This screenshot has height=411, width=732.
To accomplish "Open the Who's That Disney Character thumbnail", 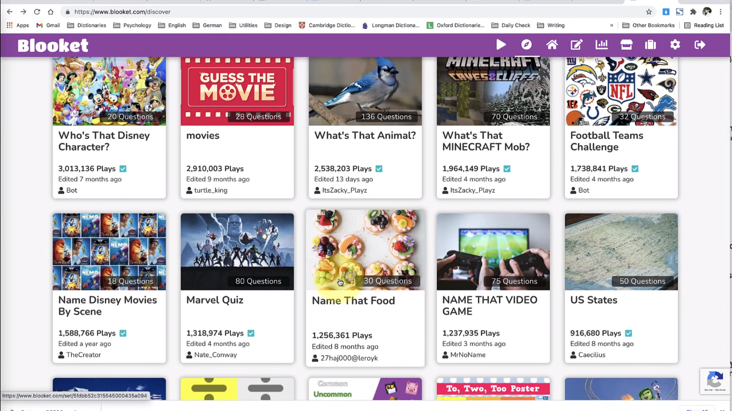I will 109,91.
